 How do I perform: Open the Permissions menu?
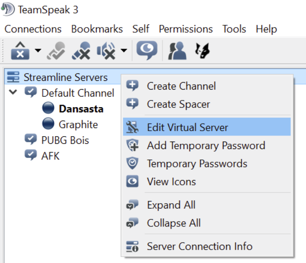coord(186,29)
